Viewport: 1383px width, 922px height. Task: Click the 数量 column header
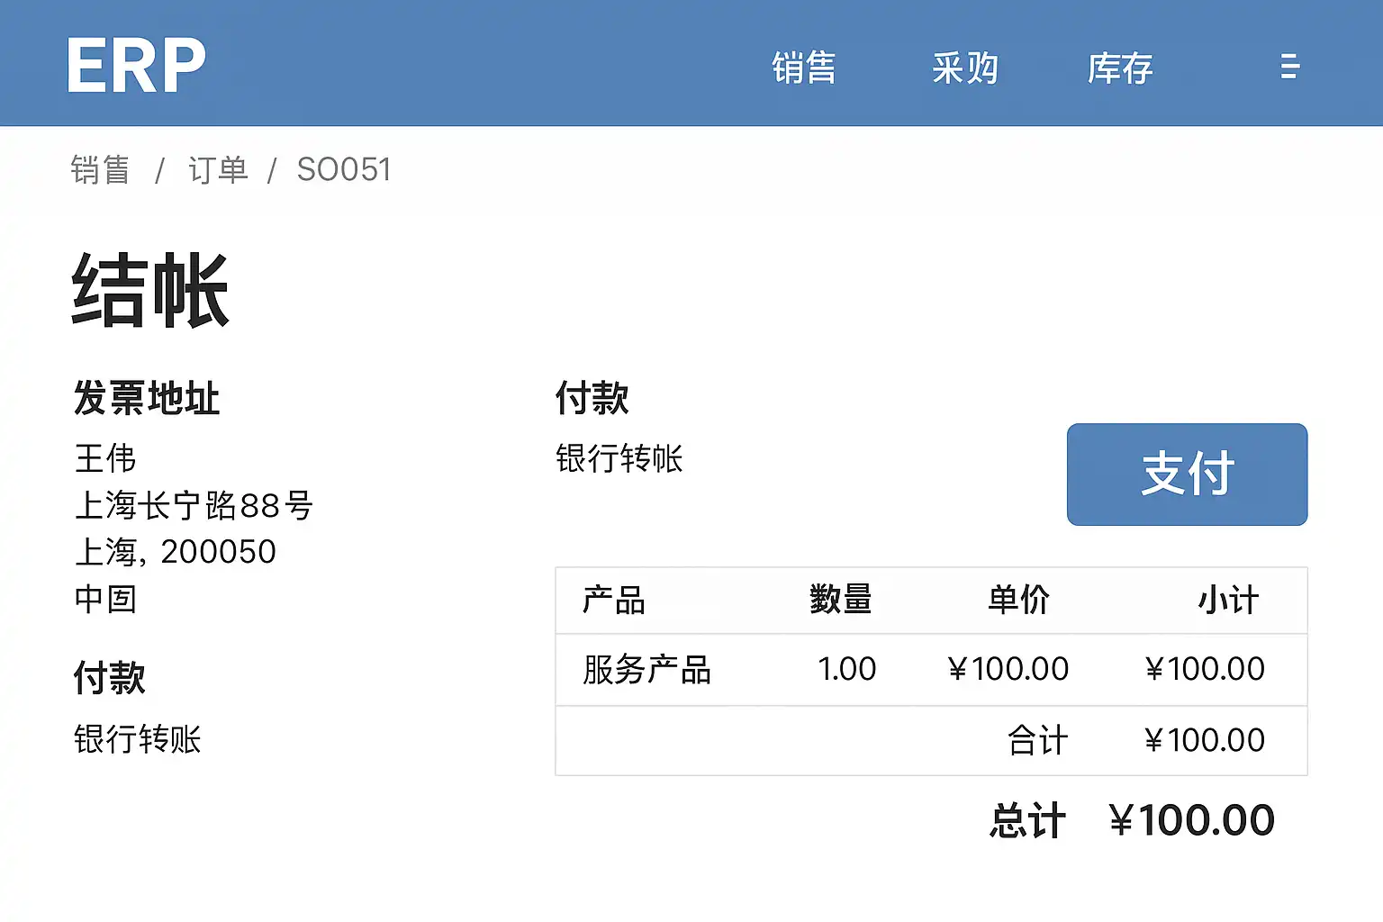840,601
